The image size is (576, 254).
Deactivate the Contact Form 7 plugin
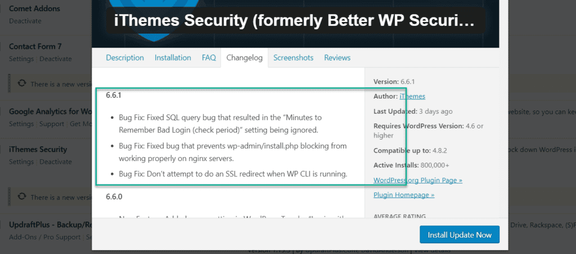(x=56, y=59)
